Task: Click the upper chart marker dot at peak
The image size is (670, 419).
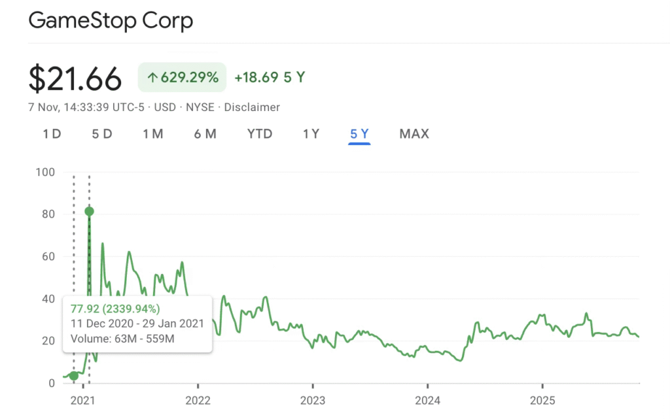Action: coord(89,211)
